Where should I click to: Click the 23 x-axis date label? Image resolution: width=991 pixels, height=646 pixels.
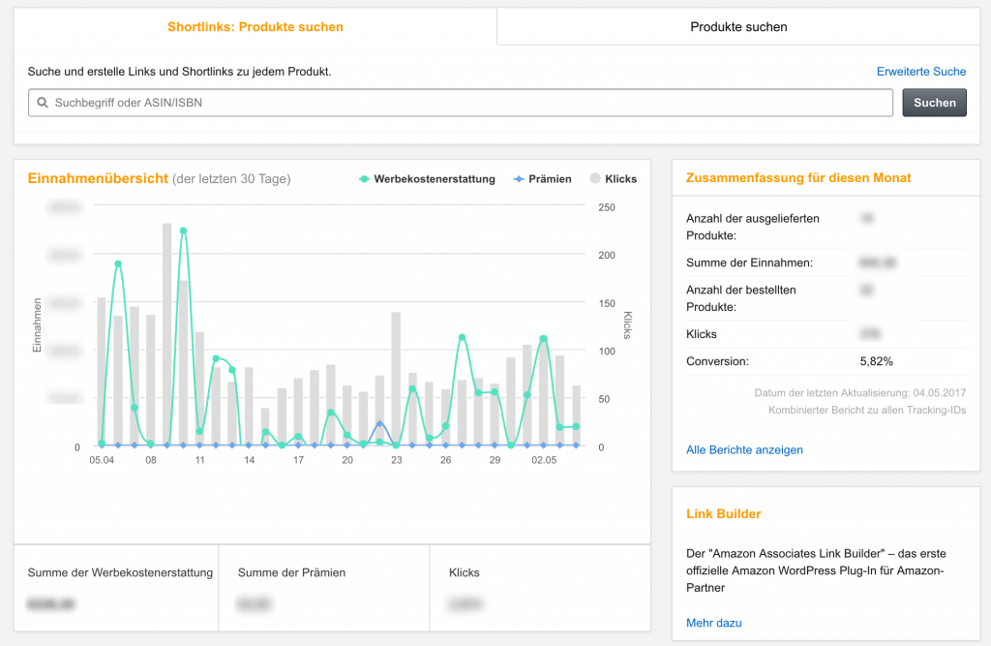coord(396,460)
